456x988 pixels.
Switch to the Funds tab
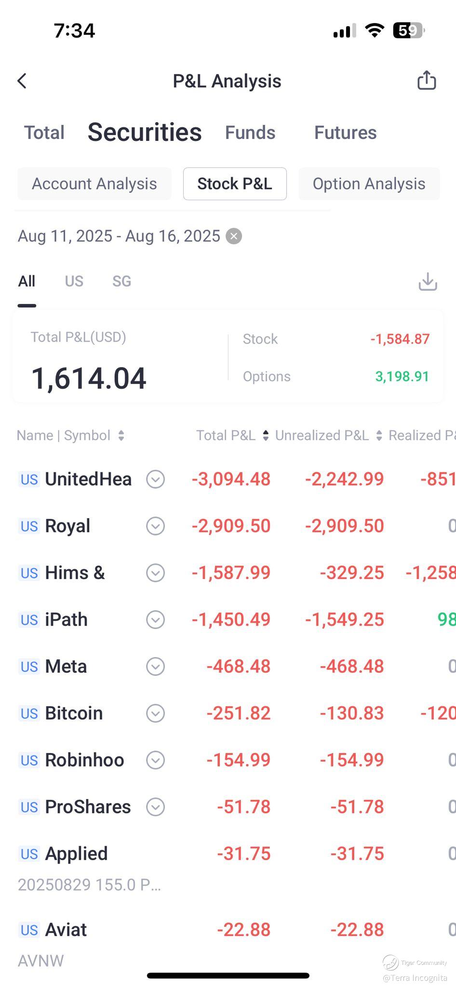coord(250,133)
